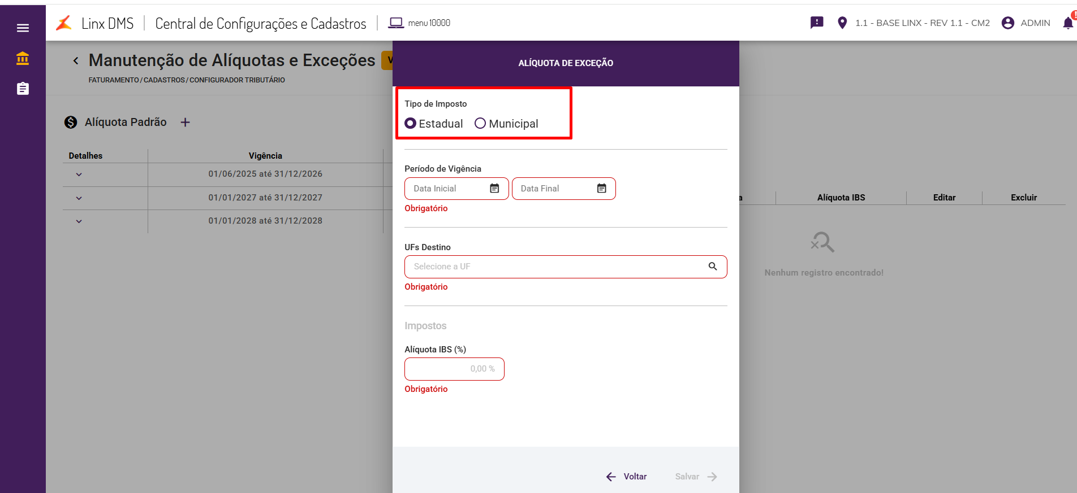
Task: Open the menu 10000 item
Action: point(419,23)
